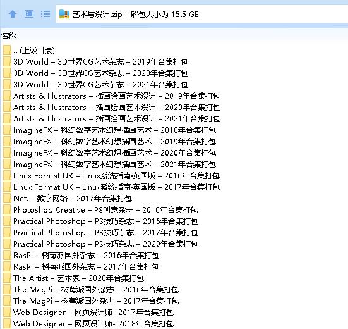
Task: Select Practical Photoshop 2020年合集打包 folder
Action: 105,244
